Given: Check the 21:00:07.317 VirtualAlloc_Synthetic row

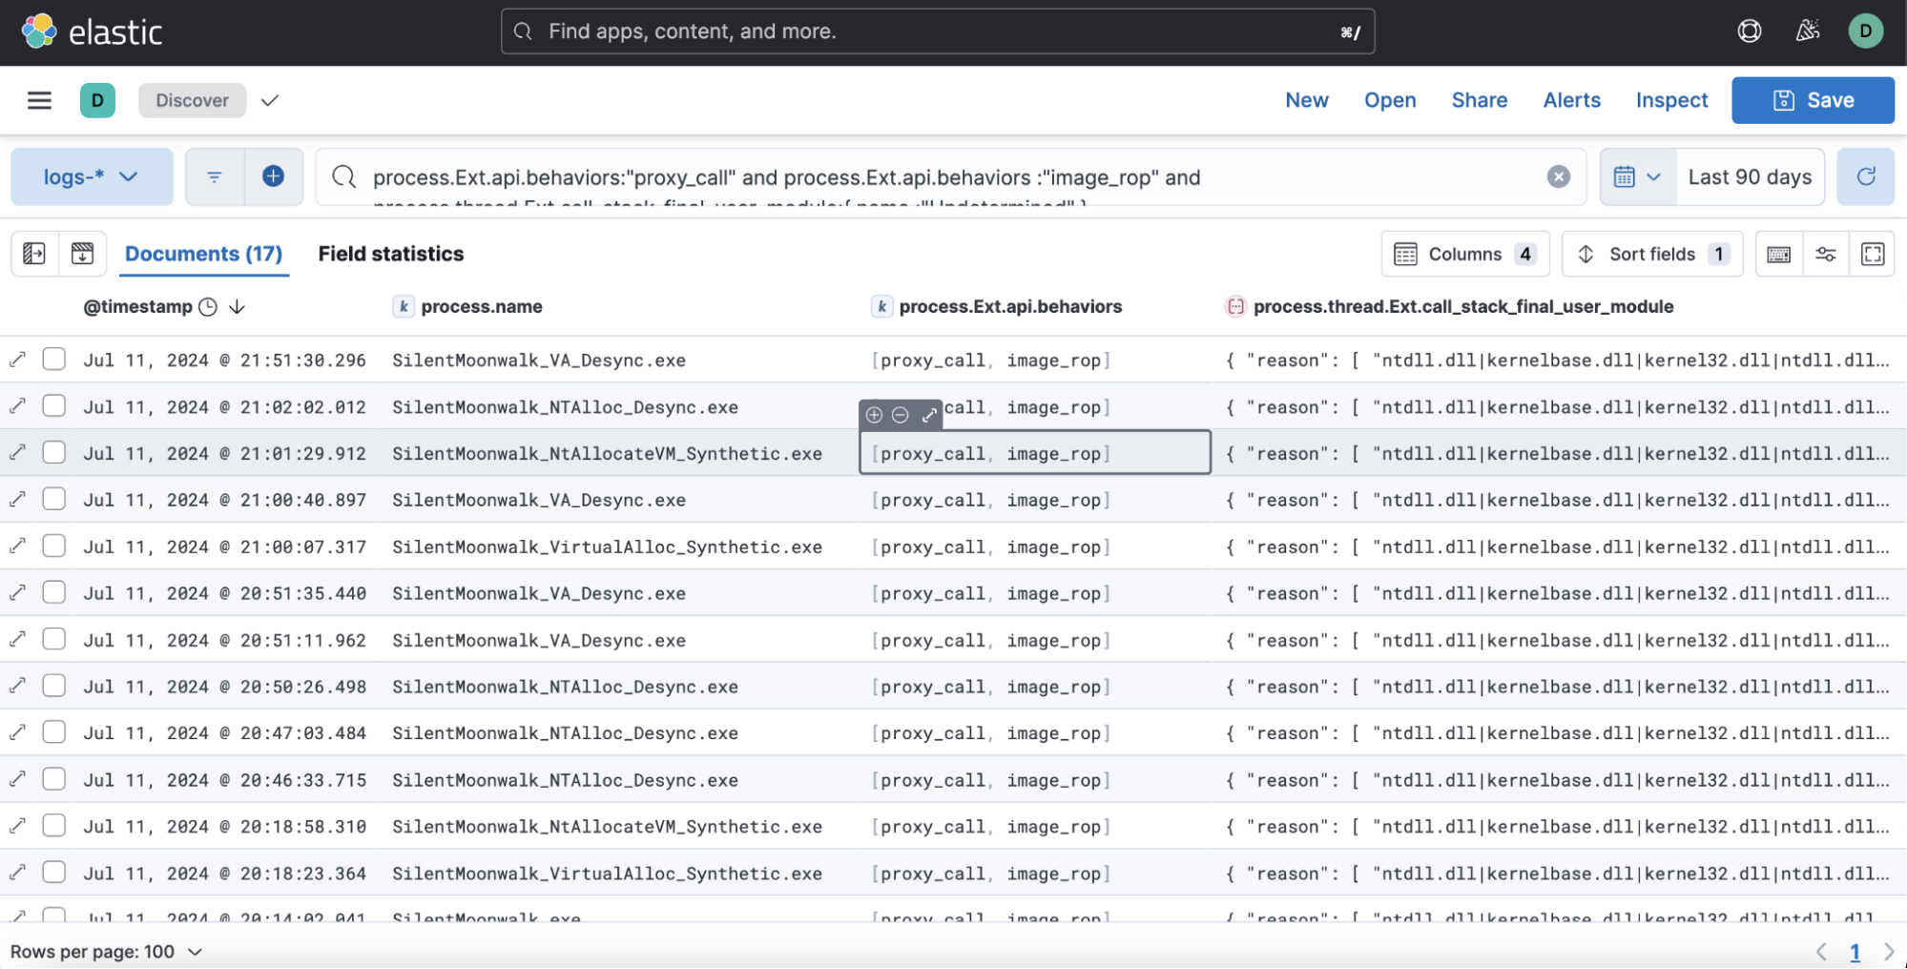Looking at the screenshot, I should (54, 546).
